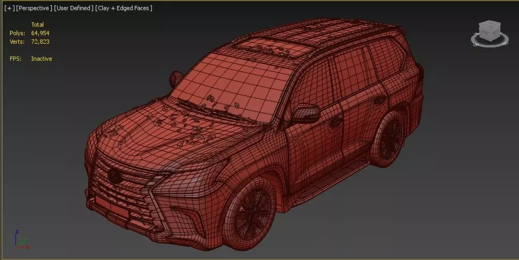Click the Polys: label
The height and width of the screenshot is (260, 519).
coord(17,33)
